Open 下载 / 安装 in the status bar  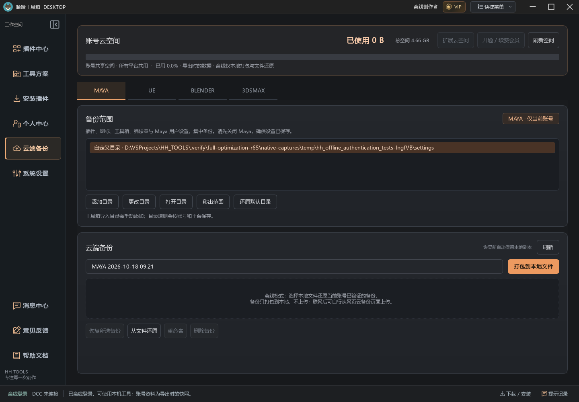pyautogui.click(x=515, y=394)
